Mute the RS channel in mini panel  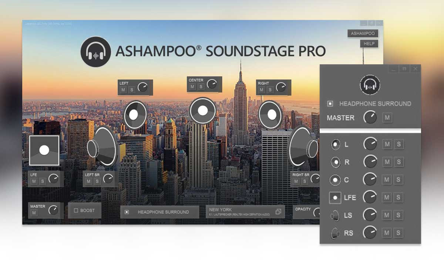click(387, 233)
